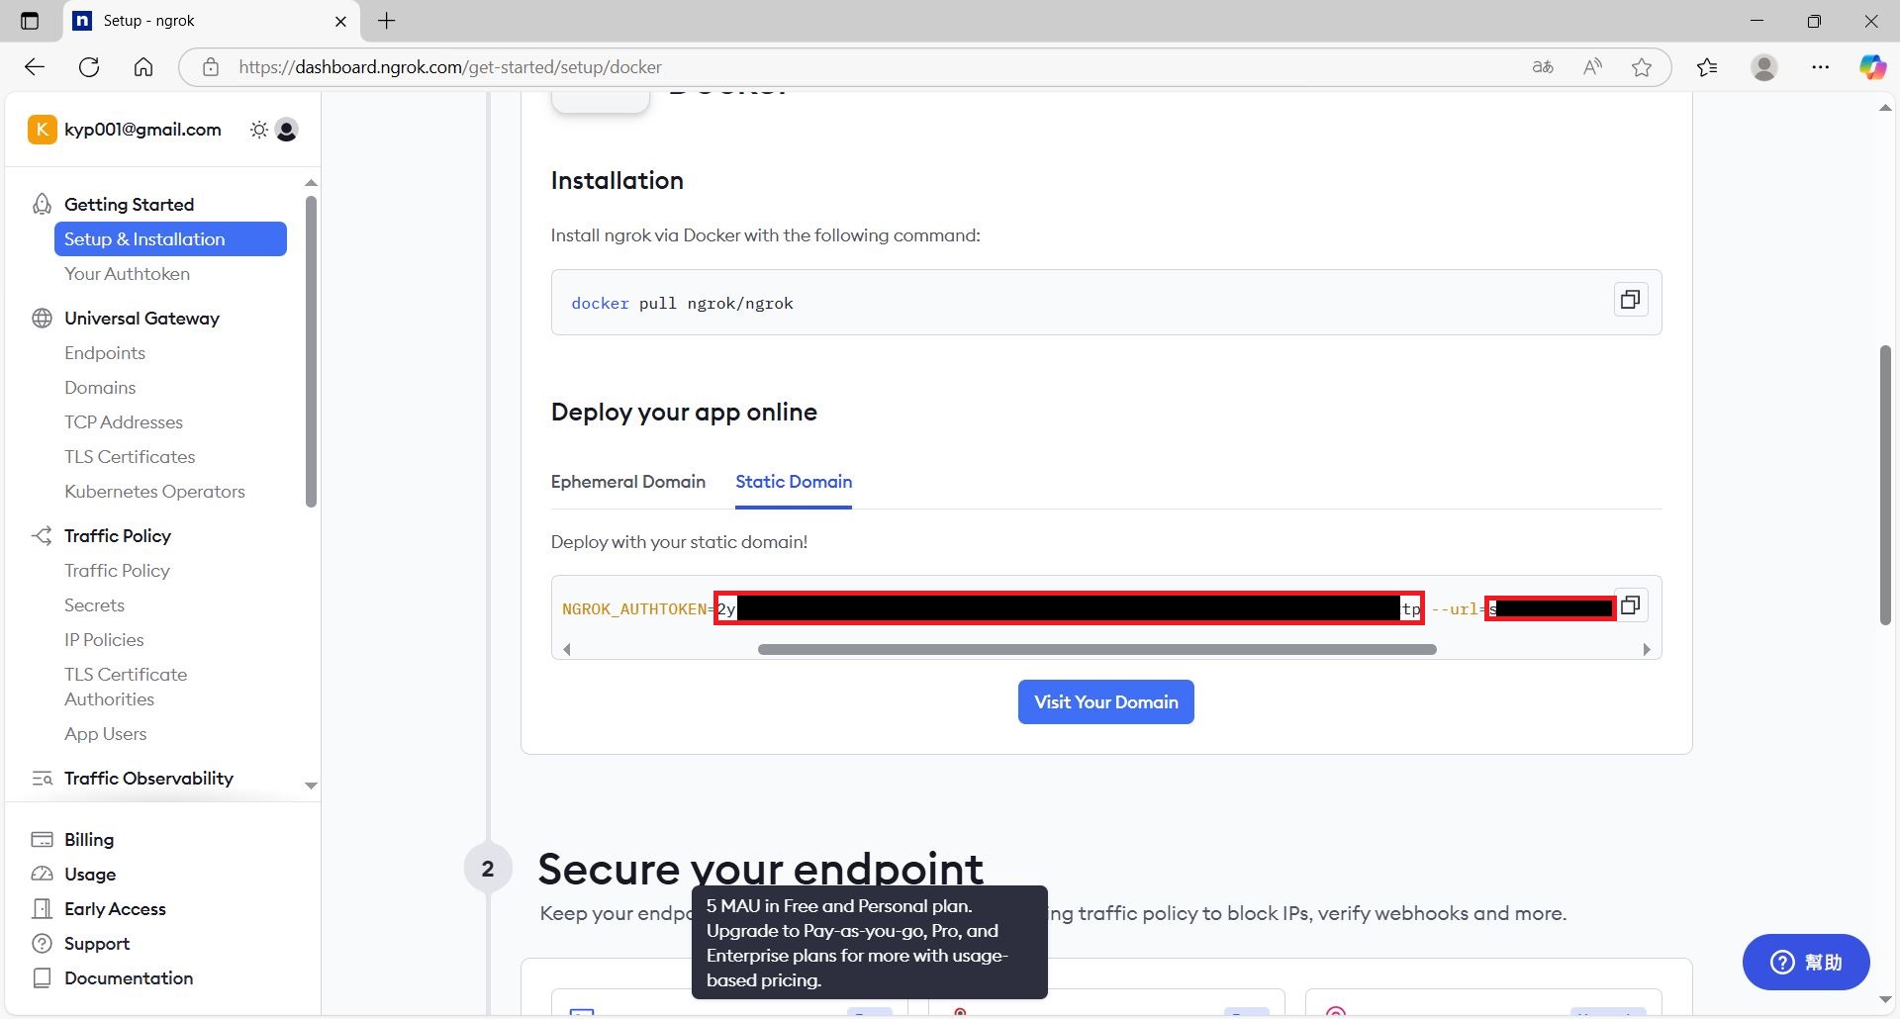Open browser Settings and more menu
This screenshot has width=1900, height=1019.
point(1820,67)
